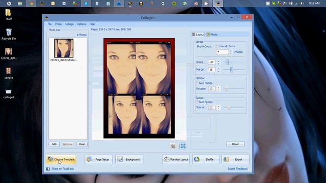Click the taskbar clock showing 9:33 AM

point(314,4)
